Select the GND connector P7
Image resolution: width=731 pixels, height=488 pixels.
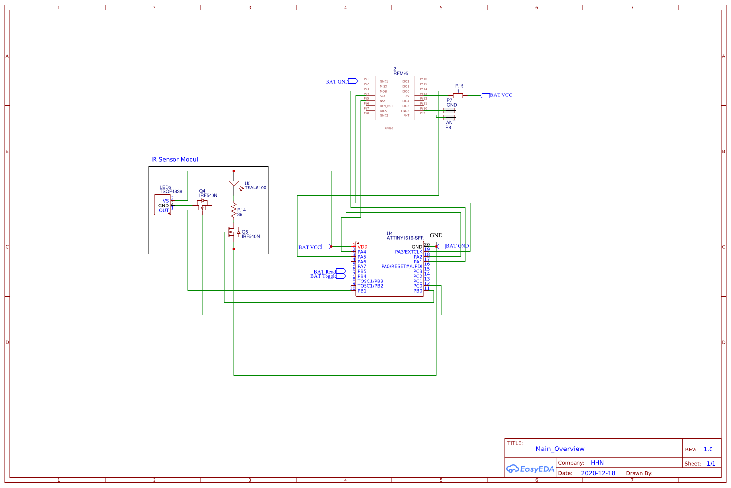click(x=448, y=111)
